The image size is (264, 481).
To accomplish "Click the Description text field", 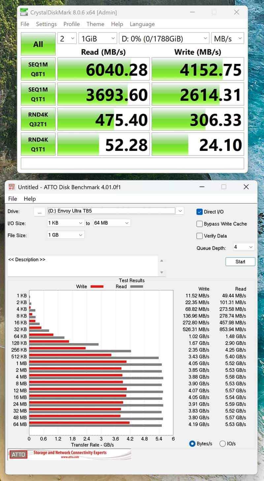I will tap(82, 266).
